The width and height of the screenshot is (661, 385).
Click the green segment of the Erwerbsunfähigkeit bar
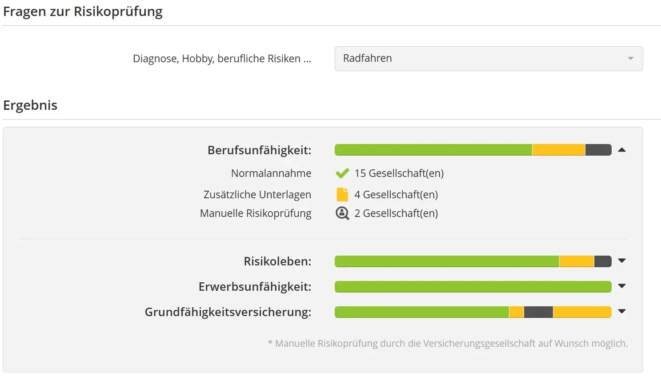tap(471, 287)
